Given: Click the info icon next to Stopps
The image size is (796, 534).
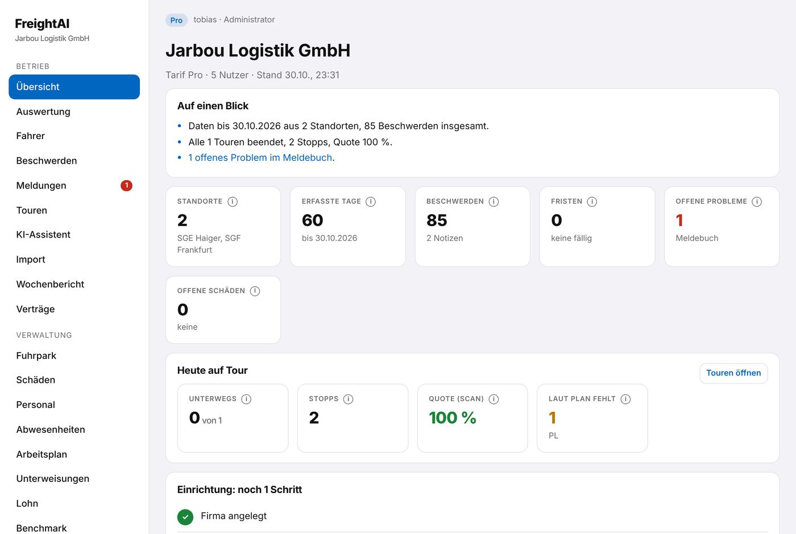Looking at the screenshot, I should (348, 399).
